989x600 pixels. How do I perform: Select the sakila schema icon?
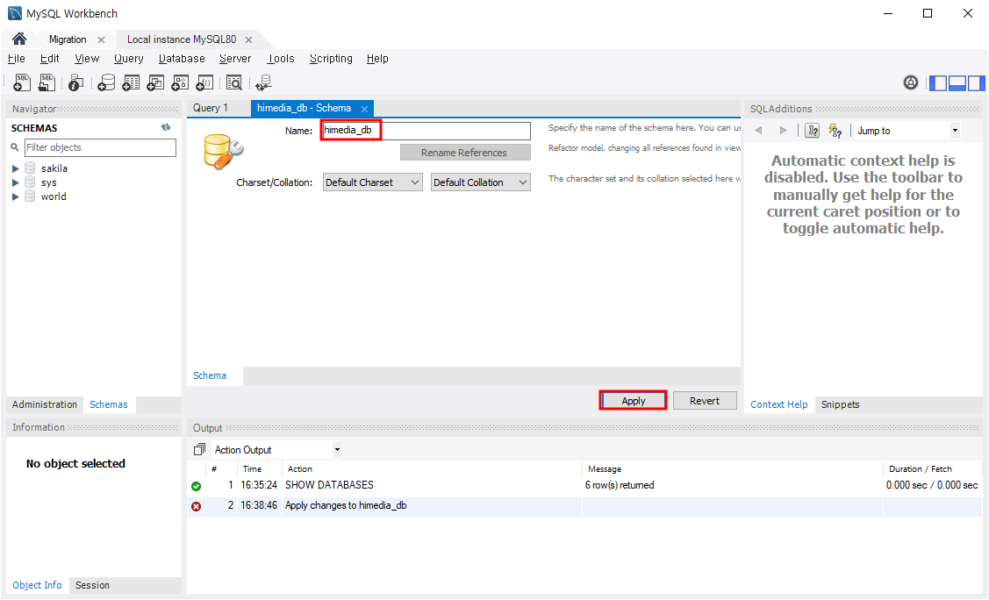click(x=30, y=168)
